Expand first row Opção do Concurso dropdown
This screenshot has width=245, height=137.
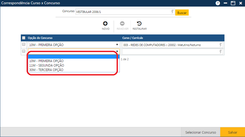[117, 45]
